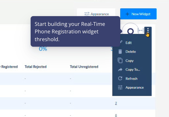Click the Copy menu entry
Image resolution: width=169 pixels, height=117 pixels.
[129, 61]
